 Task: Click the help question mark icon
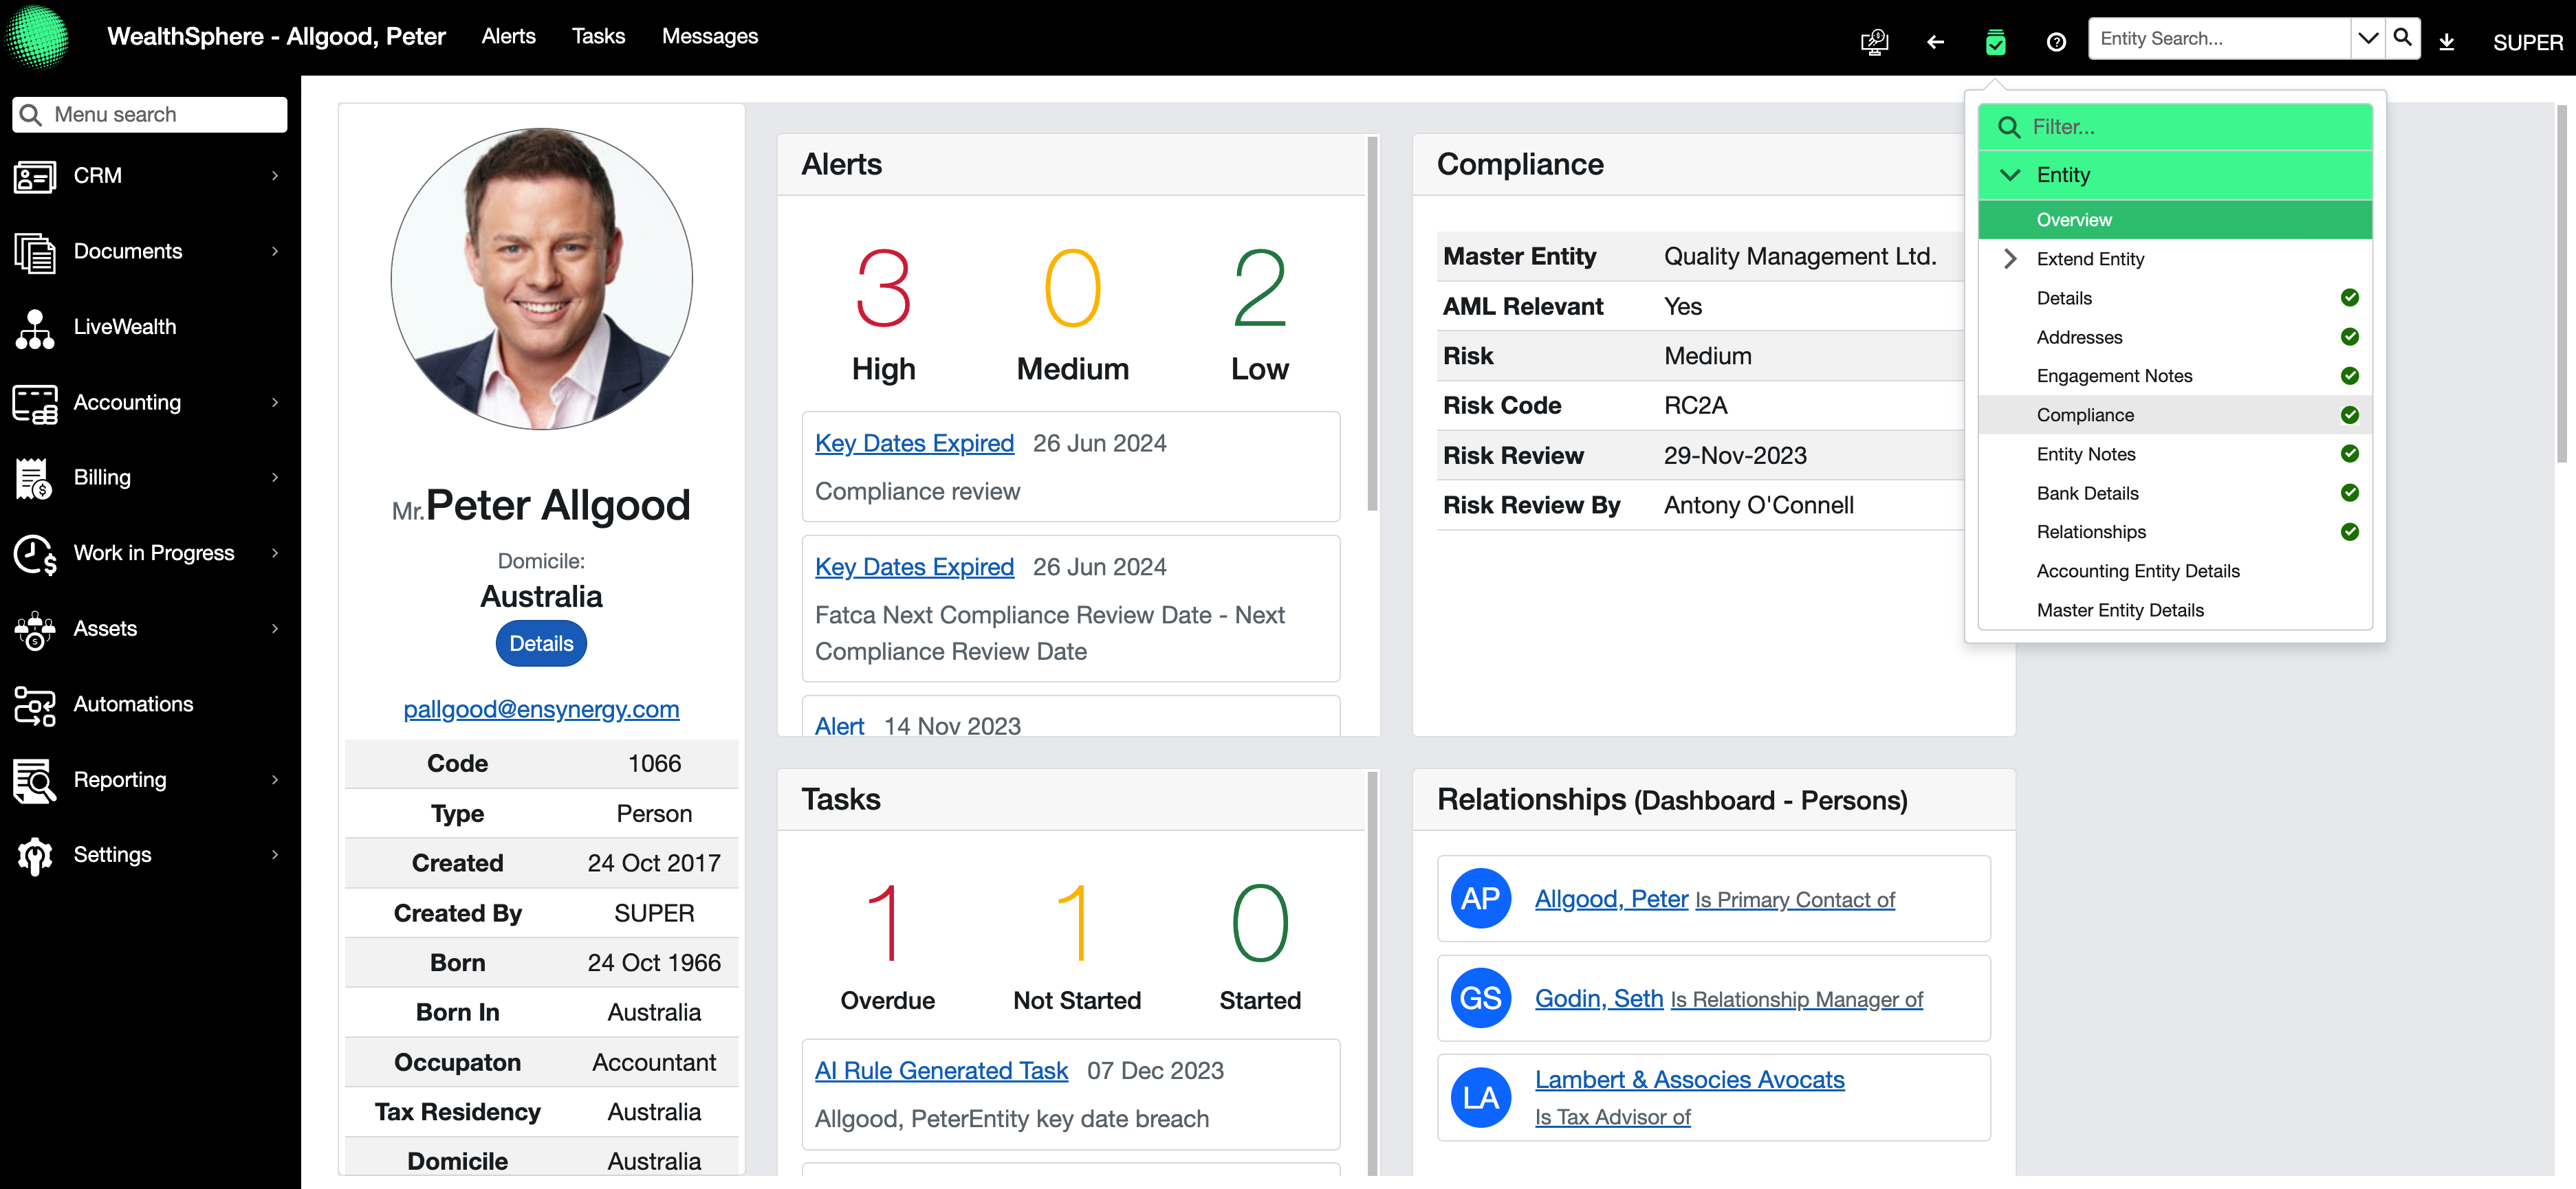click(x=2056, y=42)
